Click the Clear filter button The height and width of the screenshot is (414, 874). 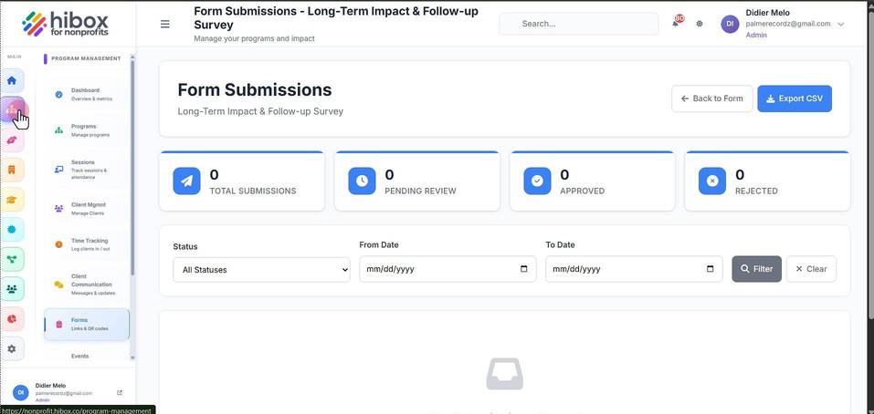pos(811,269)
